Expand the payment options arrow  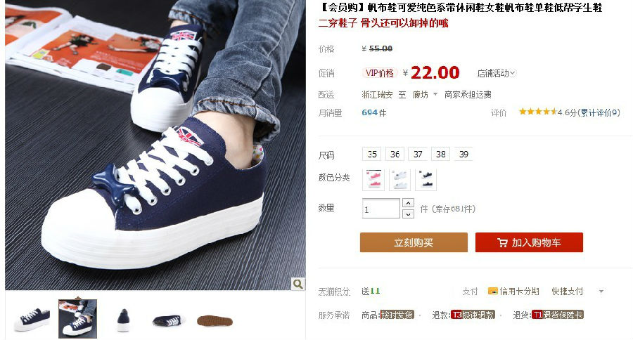pyautogui.click(x=601, y=292)
